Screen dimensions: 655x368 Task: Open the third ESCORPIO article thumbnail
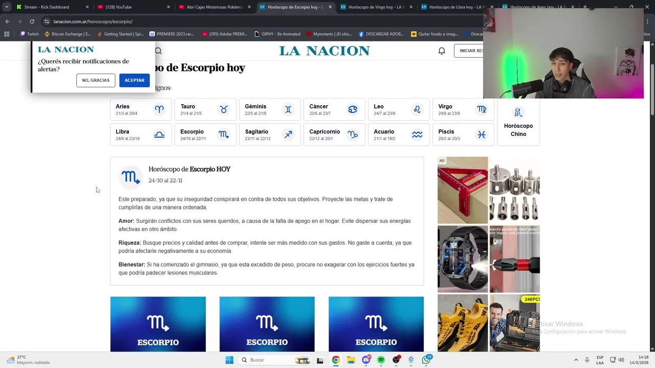click(376, 324)
